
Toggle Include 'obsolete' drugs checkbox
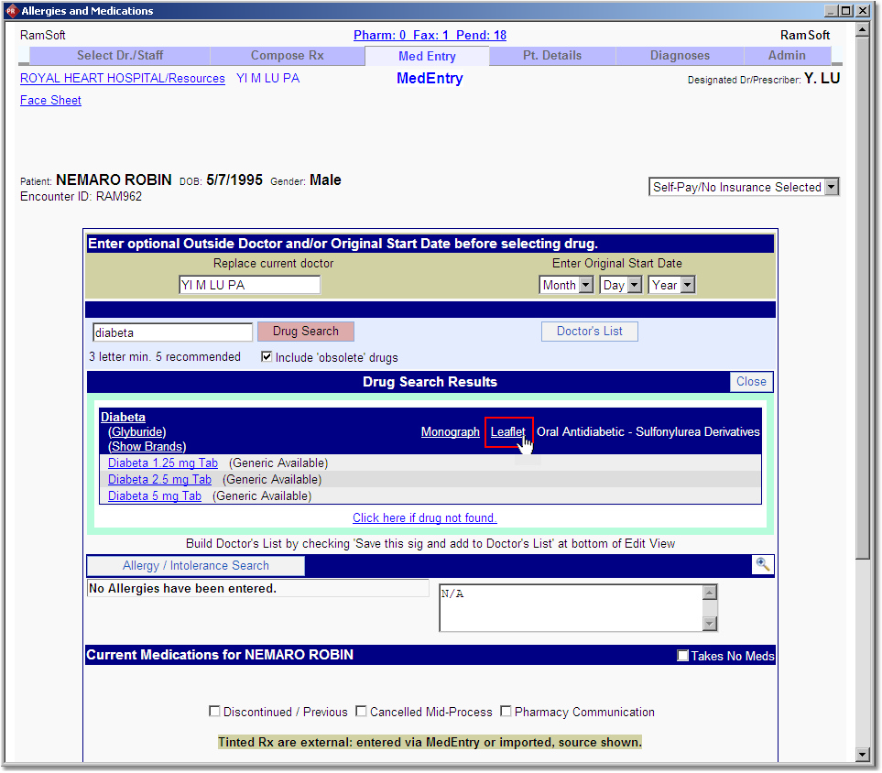coord(267,357)
